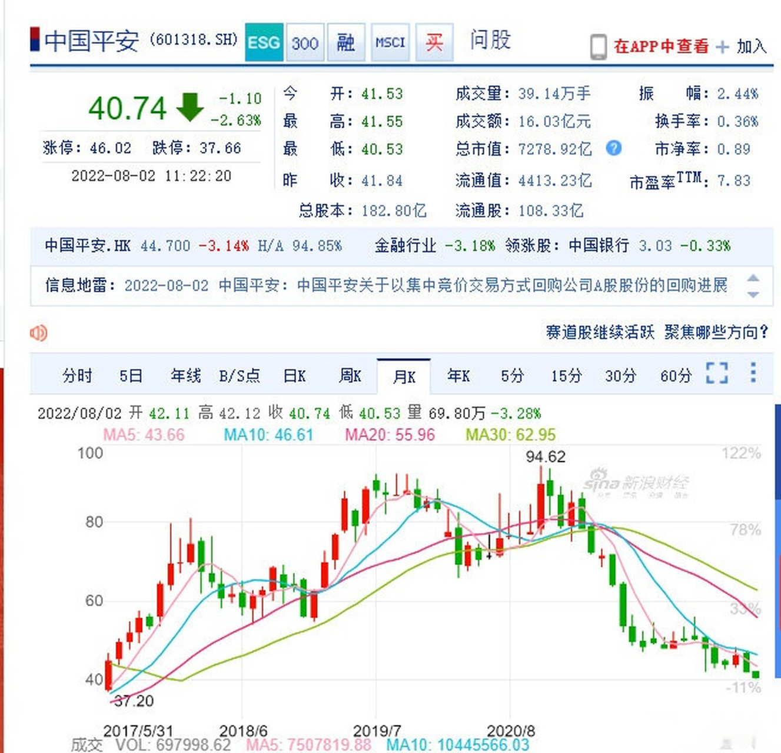Switch to the 60分 chart tab

pyautogui.click(x=676, y=375)
